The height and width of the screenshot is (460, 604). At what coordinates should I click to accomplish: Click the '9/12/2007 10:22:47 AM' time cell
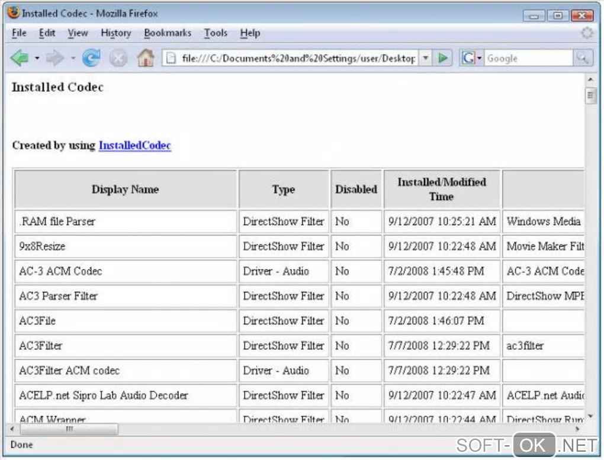click(x=442, y=395)
